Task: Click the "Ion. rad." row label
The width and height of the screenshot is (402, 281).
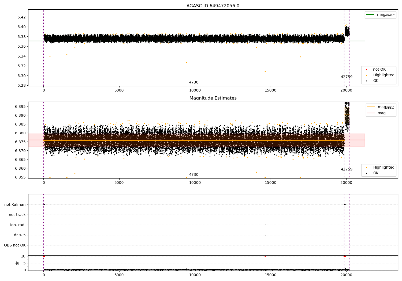Action: (18, 225)
